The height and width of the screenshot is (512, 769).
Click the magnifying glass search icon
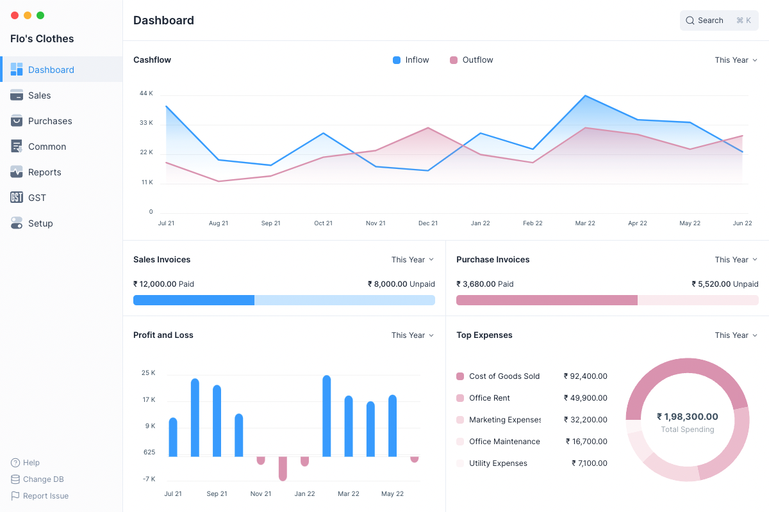689,20
